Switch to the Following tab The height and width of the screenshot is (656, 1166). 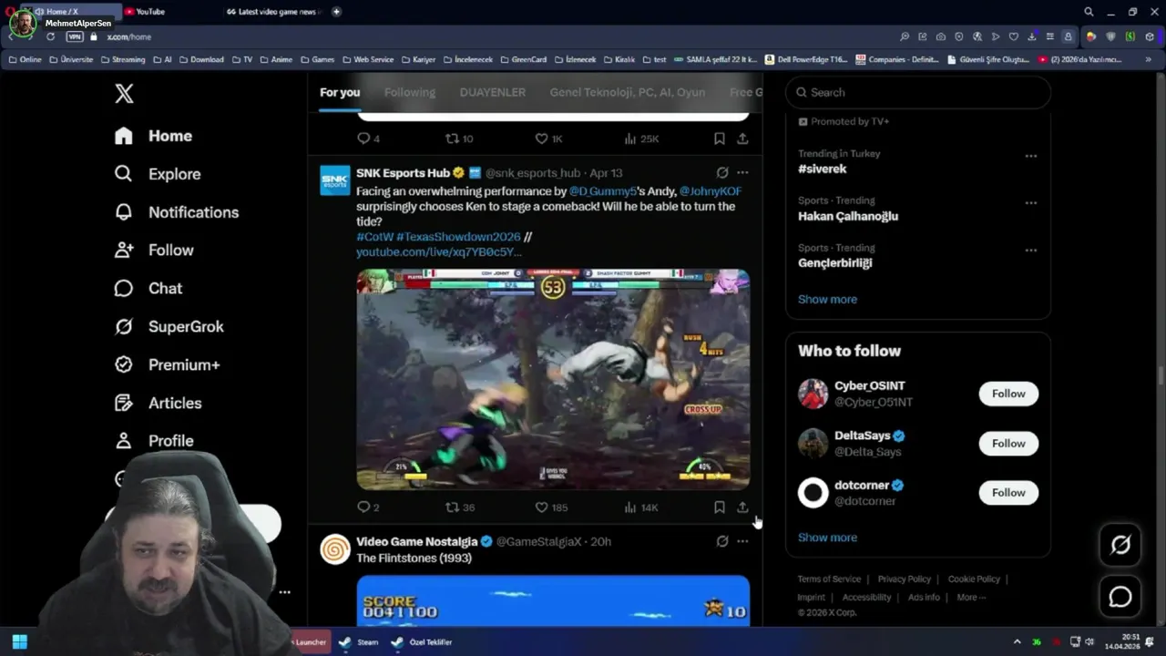(410, 92)
